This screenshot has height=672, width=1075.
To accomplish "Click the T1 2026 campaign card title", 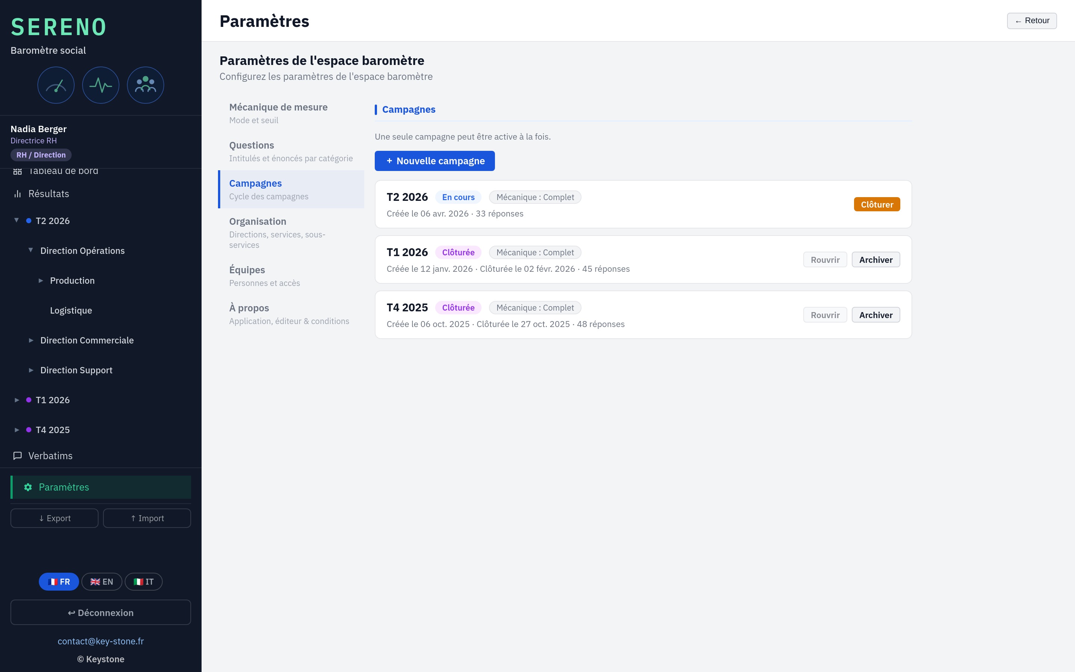I will pyautogui.click(x=407, y=252).
